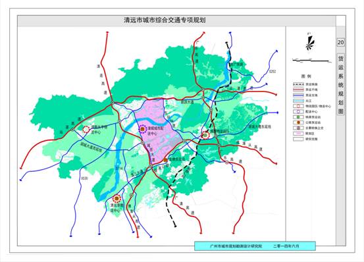Click the pink 限货区 legend swatch
364x262 pixels.
coord(298,134)
